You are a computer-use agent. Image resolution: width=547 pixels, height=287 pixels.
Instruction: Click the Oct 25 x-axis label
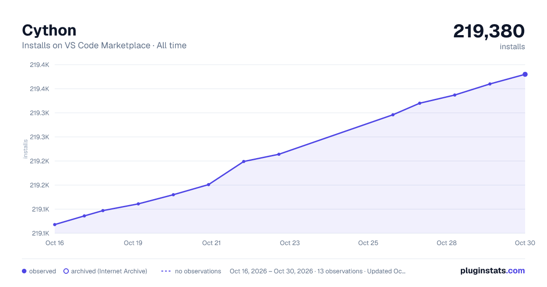368,243
